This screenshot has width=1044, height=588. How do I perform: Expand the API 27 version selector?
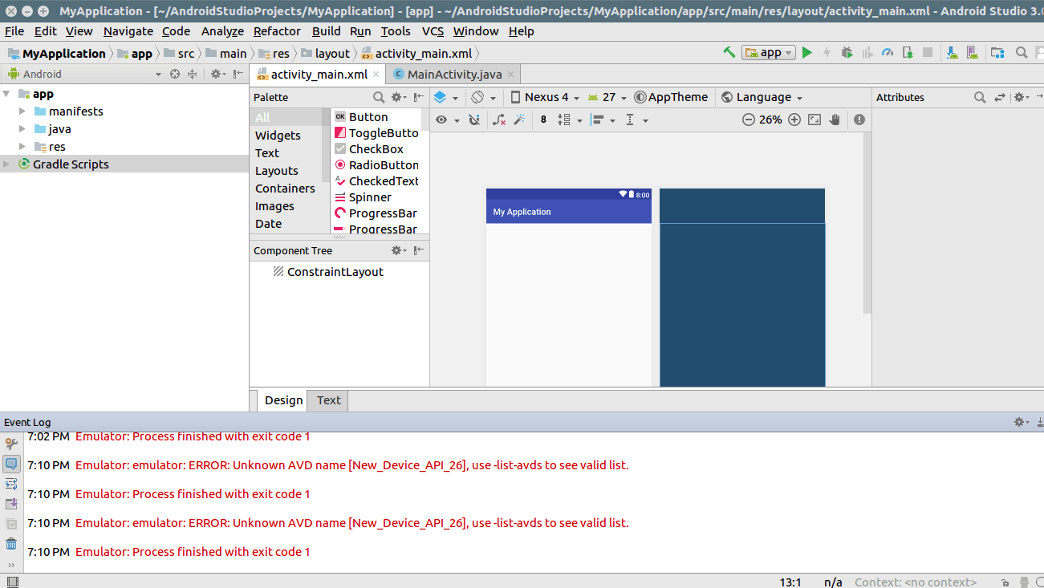pos(607,96)
